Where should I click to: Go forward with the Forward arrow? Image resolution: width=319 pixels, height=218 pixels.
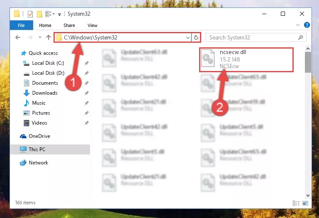click(30, 37)
